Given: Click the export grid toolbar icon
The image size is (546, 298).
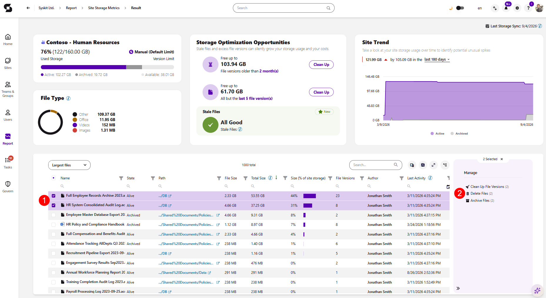Looking at the screenshot, I should tap(412, 165).
